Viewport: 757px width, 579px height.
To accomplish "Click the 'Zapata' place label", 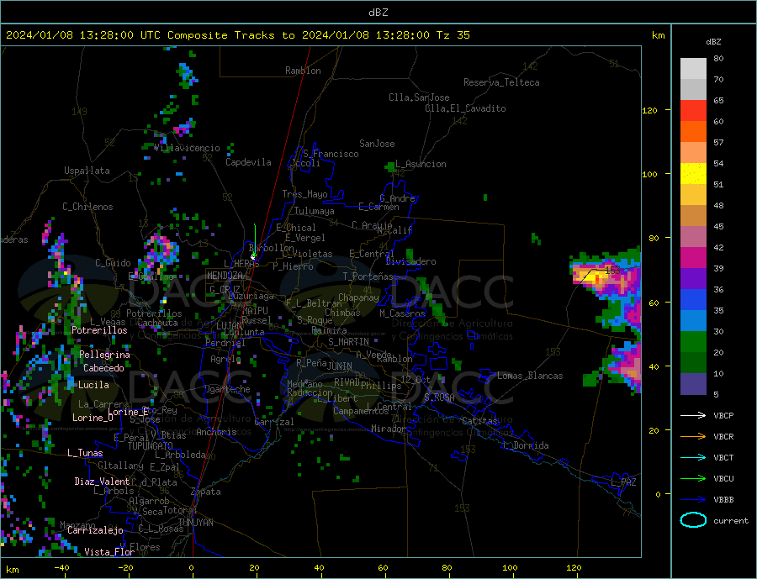I will tap(206, 492).
